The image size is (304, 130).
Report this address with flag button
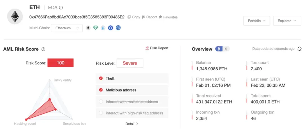pyautogui.click(x=149, y=17)
